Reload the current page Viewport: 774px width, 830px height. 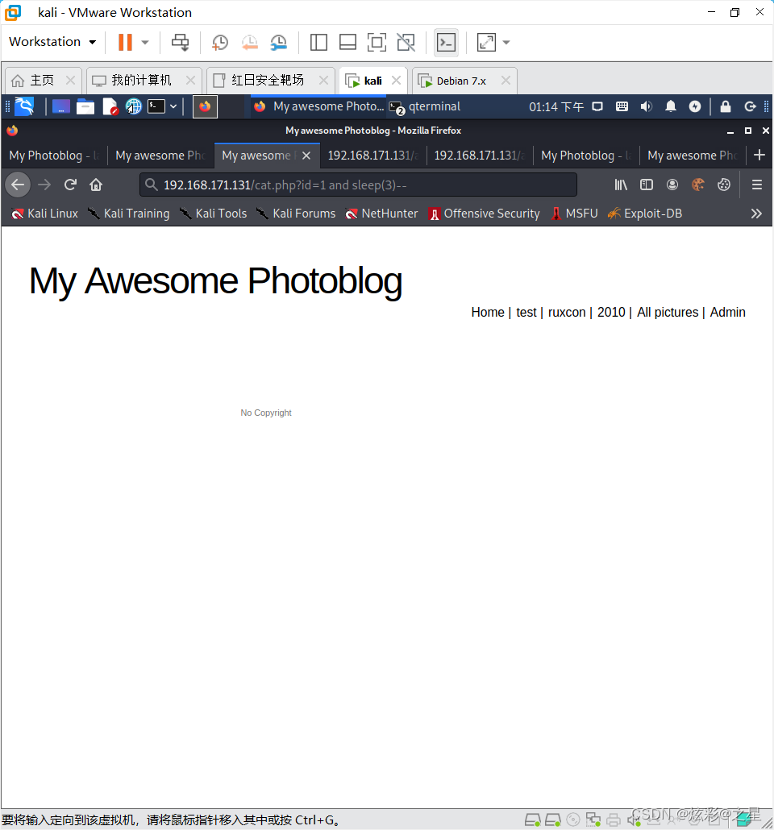point(70,185)
